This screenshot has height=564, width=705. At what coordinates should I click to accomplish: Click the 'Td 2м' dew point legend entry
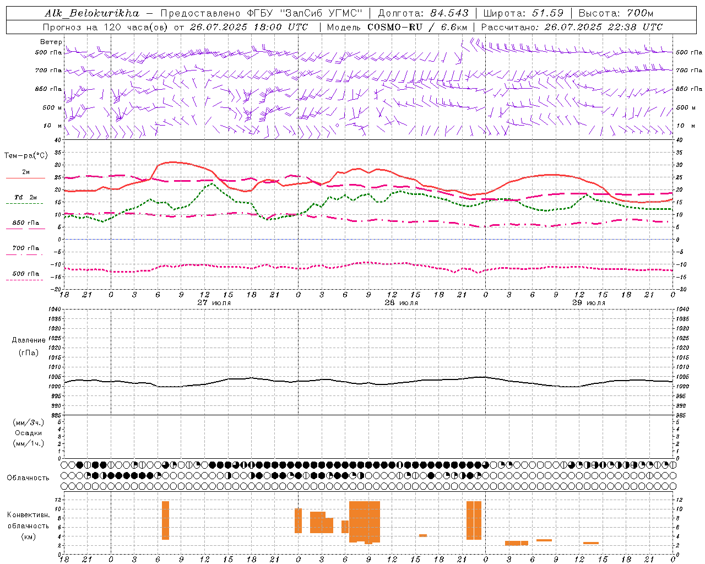coord(26,197)
